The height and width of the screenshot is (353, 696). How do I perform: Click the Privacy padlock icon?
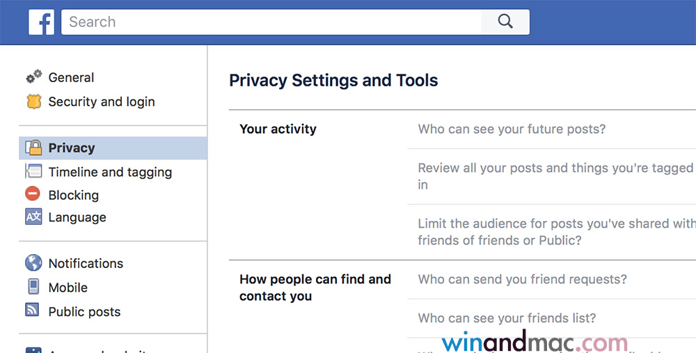[x=33, y=148]
